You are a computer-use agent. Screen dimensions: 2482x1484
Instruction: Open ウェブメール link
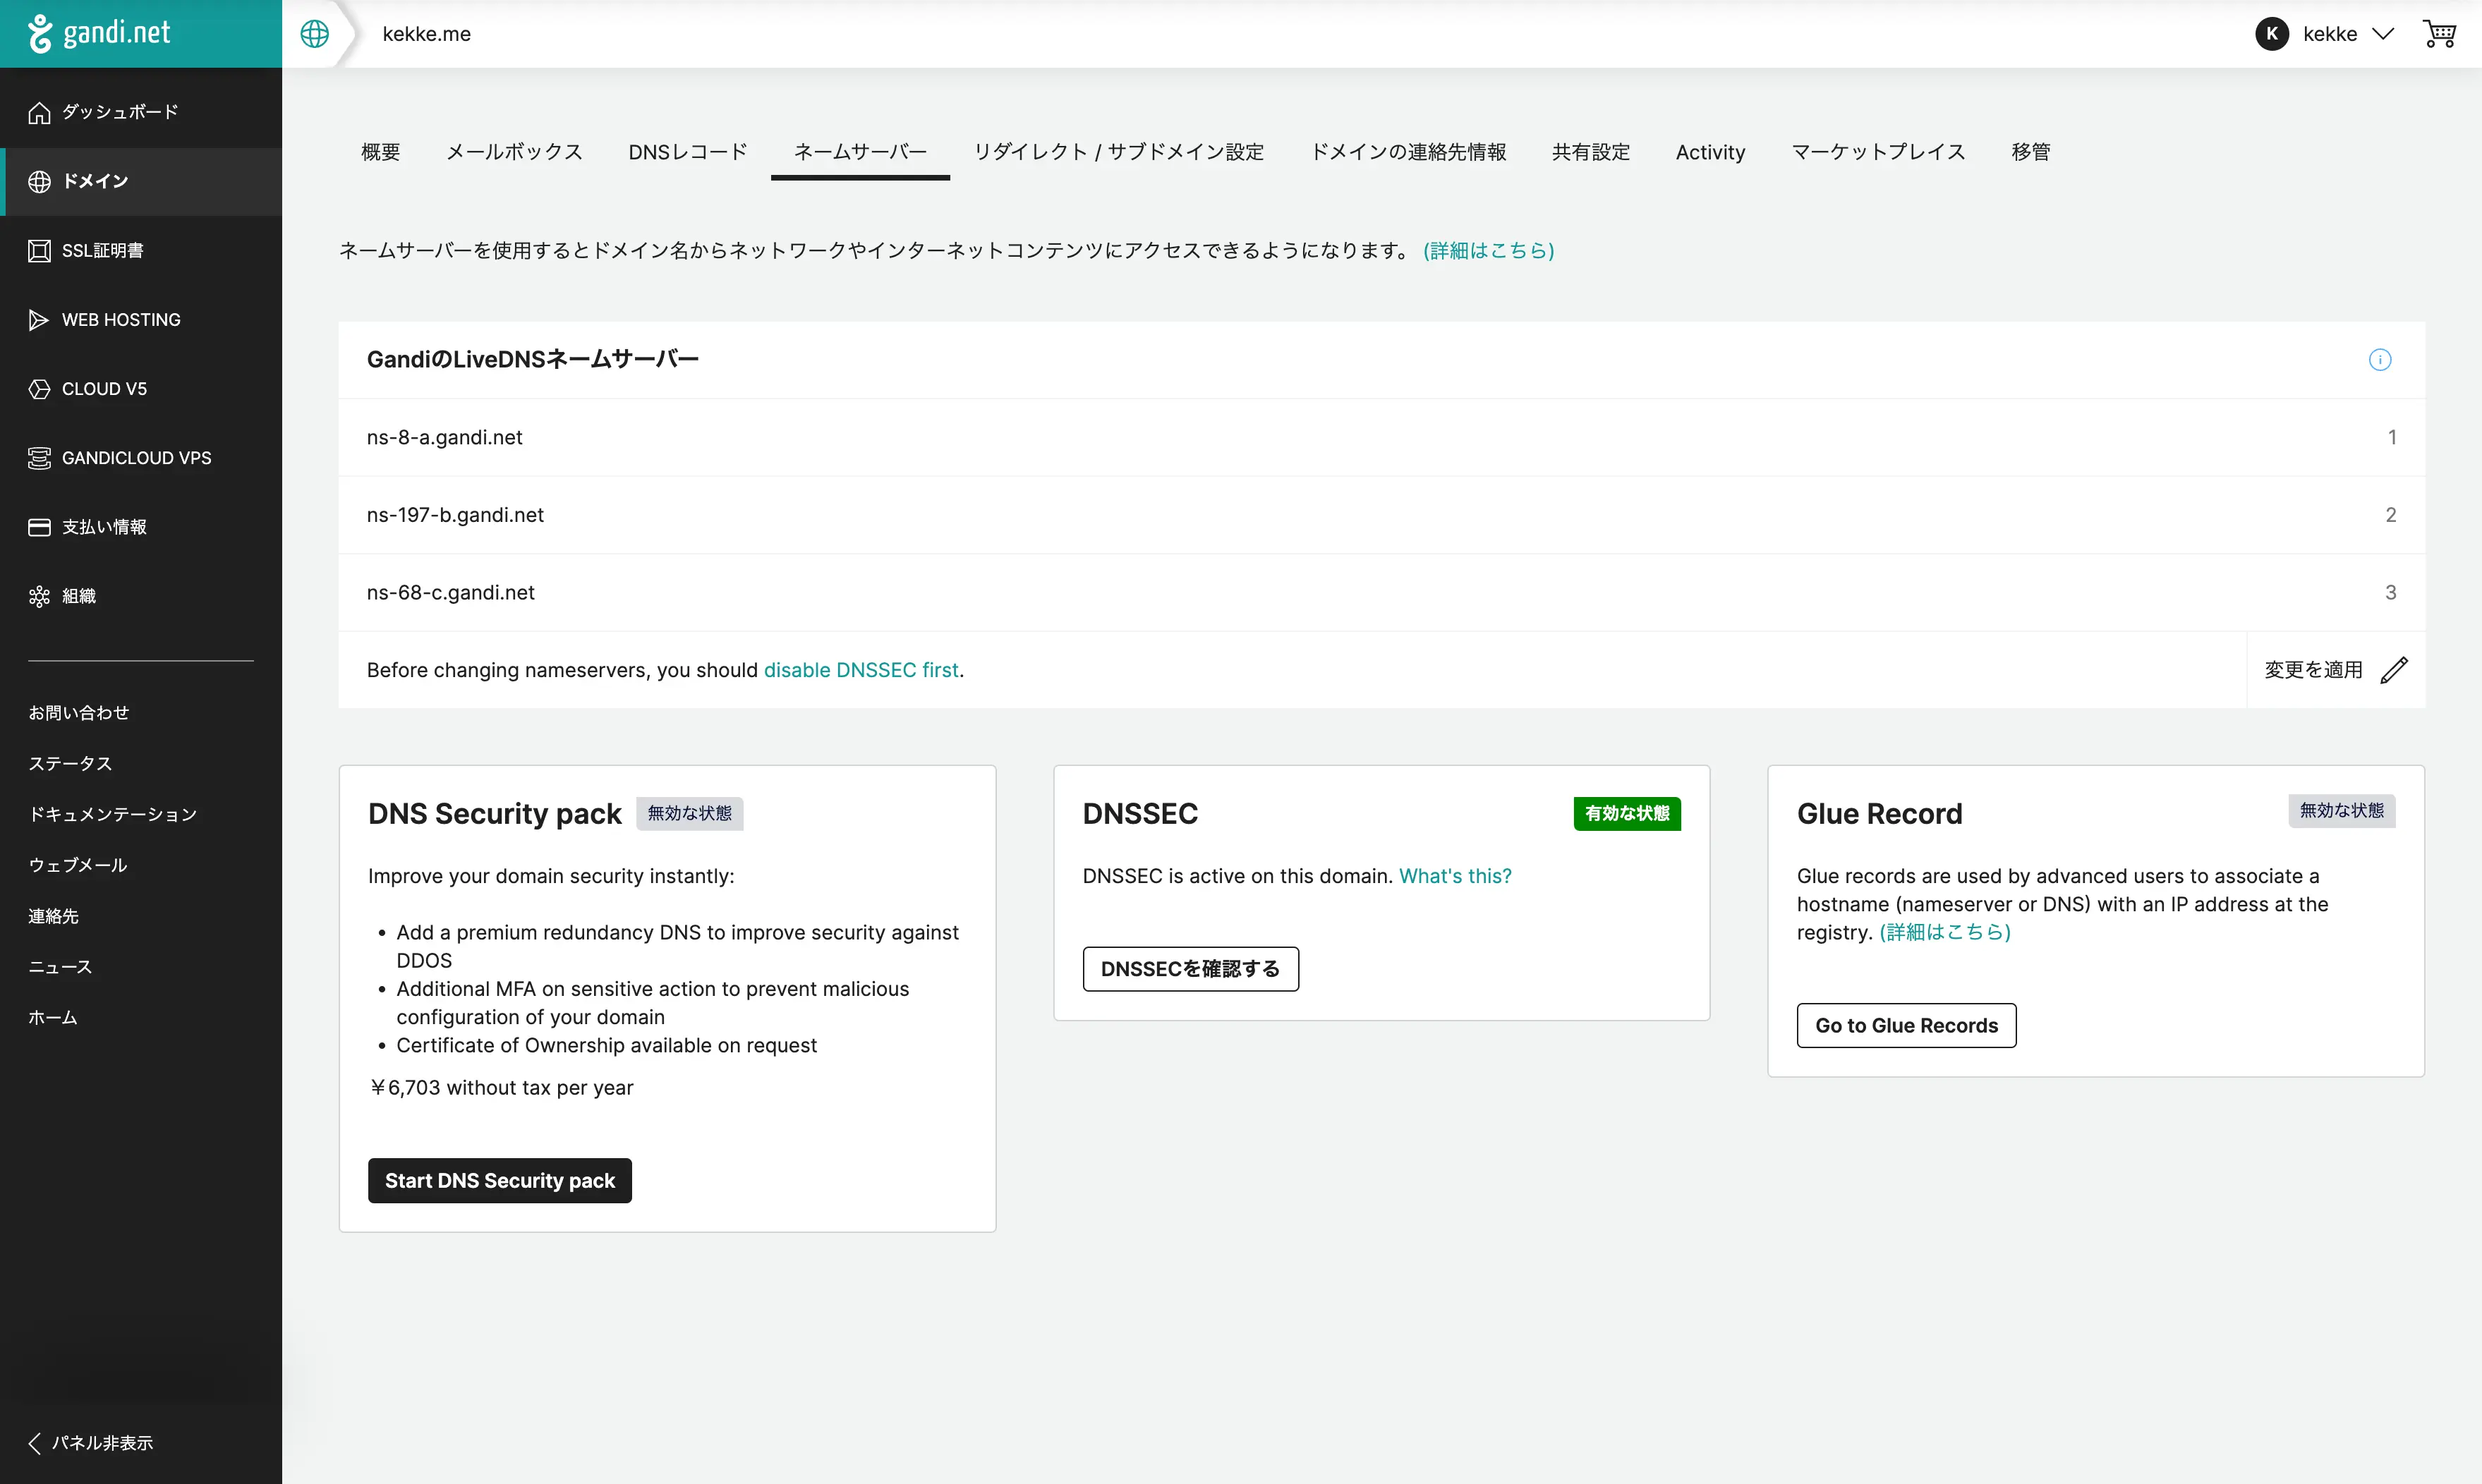pyautogui.click(x=78, y=865)
